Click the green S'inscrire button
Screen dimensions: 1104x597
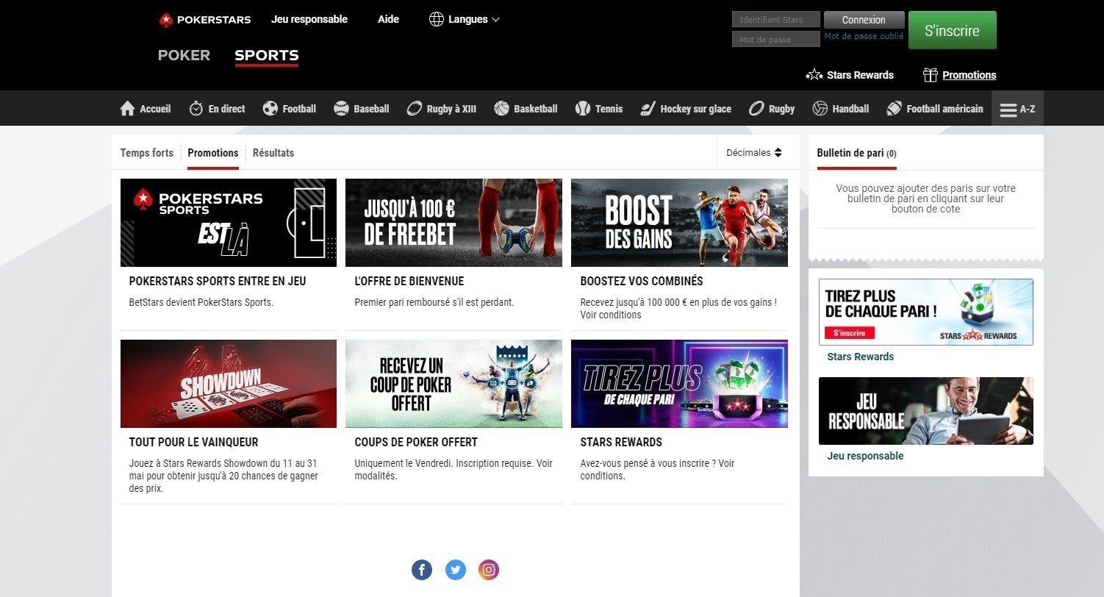point(952,30)
